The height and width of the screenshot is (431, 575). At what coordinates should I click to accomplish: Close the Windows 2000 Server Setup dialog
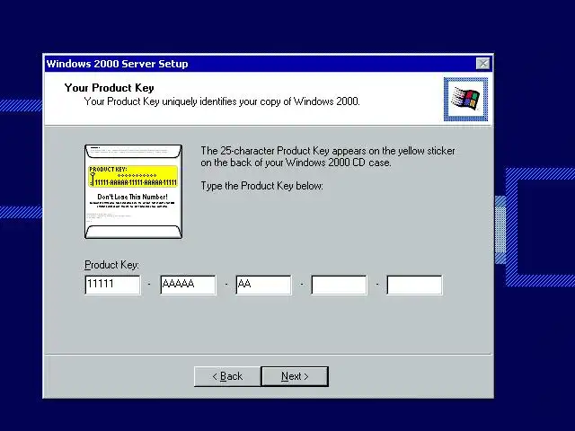pos(483,64)
